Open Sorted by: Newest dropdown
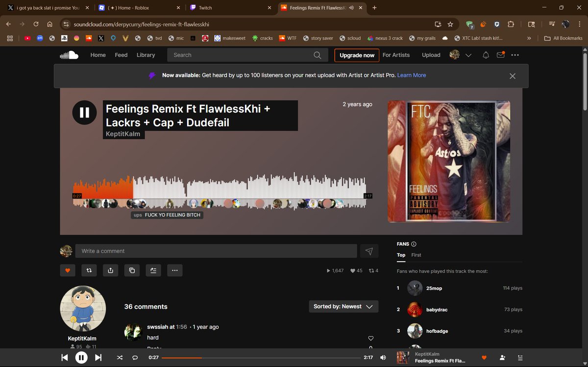This screenshot has width=588, height=367. (x=343, y=307)
